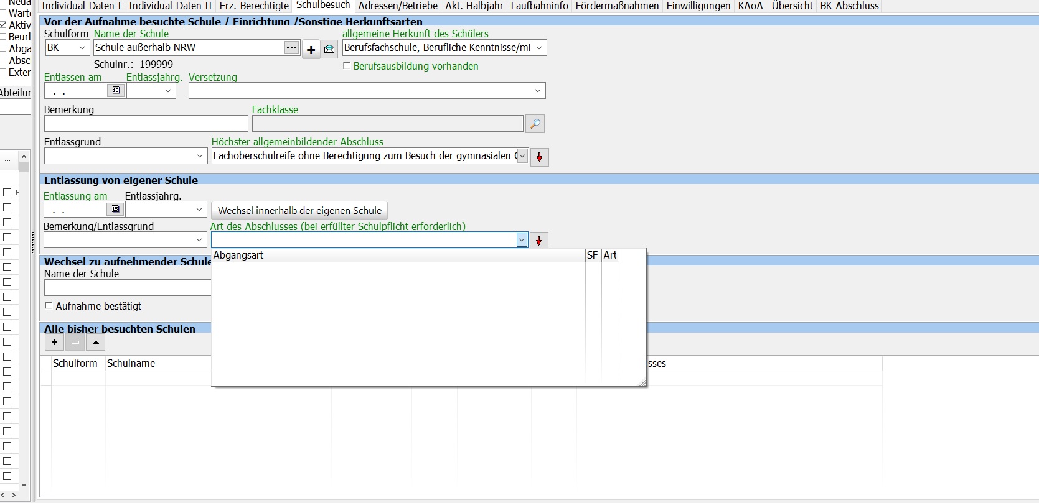Open Bemerkung/Entlassgrund dropdown
The height and width of the screenshot is (503, 1039).
[199, 240]
